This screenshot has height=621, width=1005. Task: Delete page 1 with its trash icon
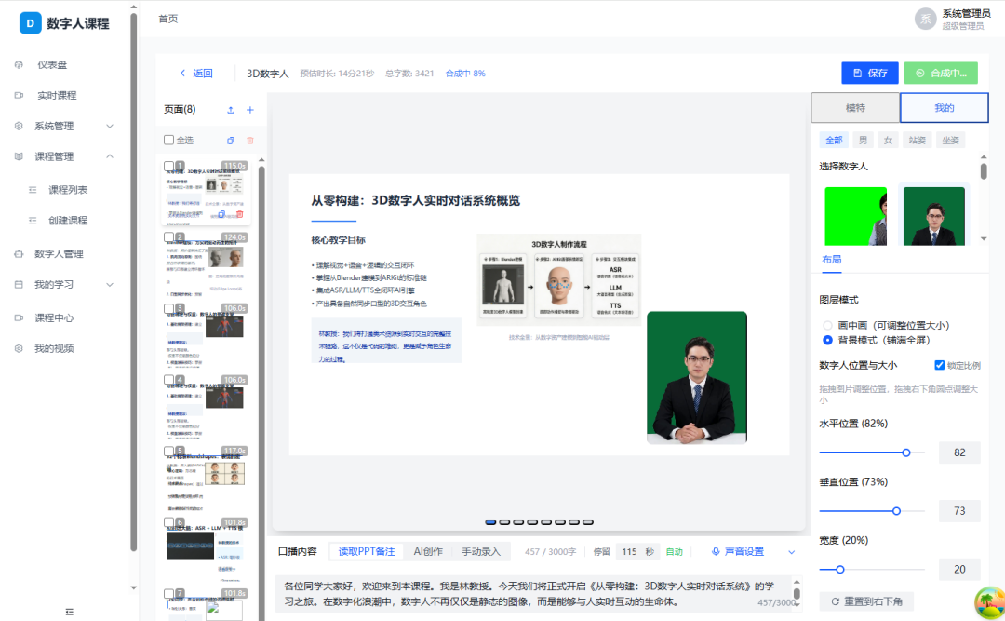pyautogui.click(x=240, y=214)
